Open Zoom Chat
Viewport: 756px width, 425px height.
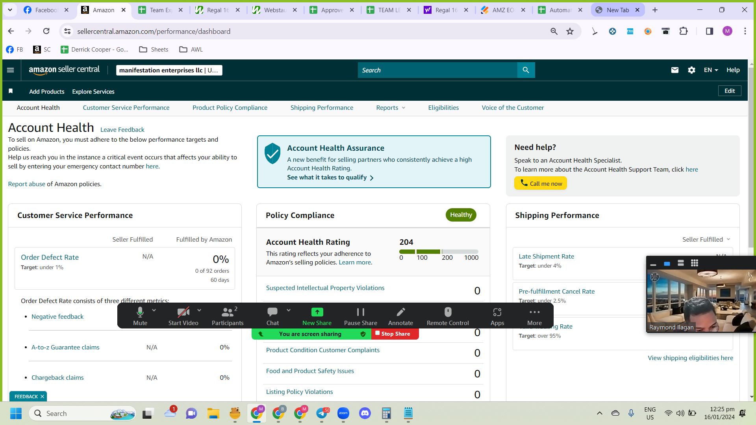pos(272,316)
